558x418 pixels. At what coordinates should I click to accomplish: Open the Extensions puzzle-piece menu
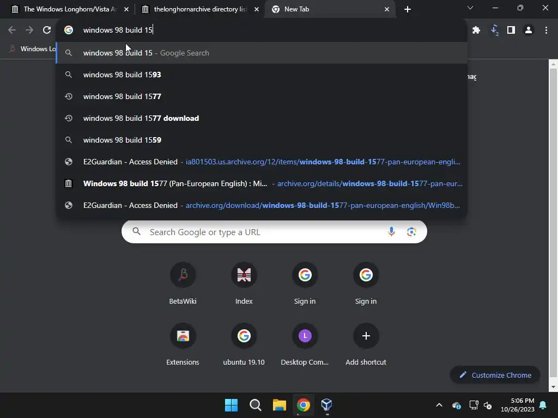coord(476,30)
